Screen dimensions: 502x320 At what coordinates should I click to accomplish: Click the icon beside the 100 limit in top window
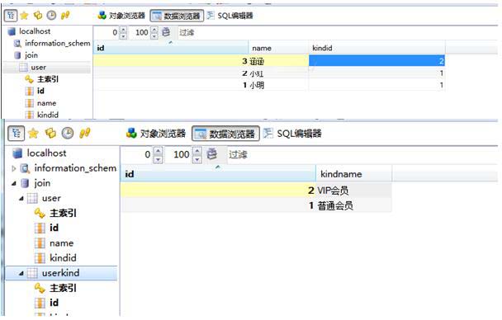pyautogui.click(x=166, y=32)
